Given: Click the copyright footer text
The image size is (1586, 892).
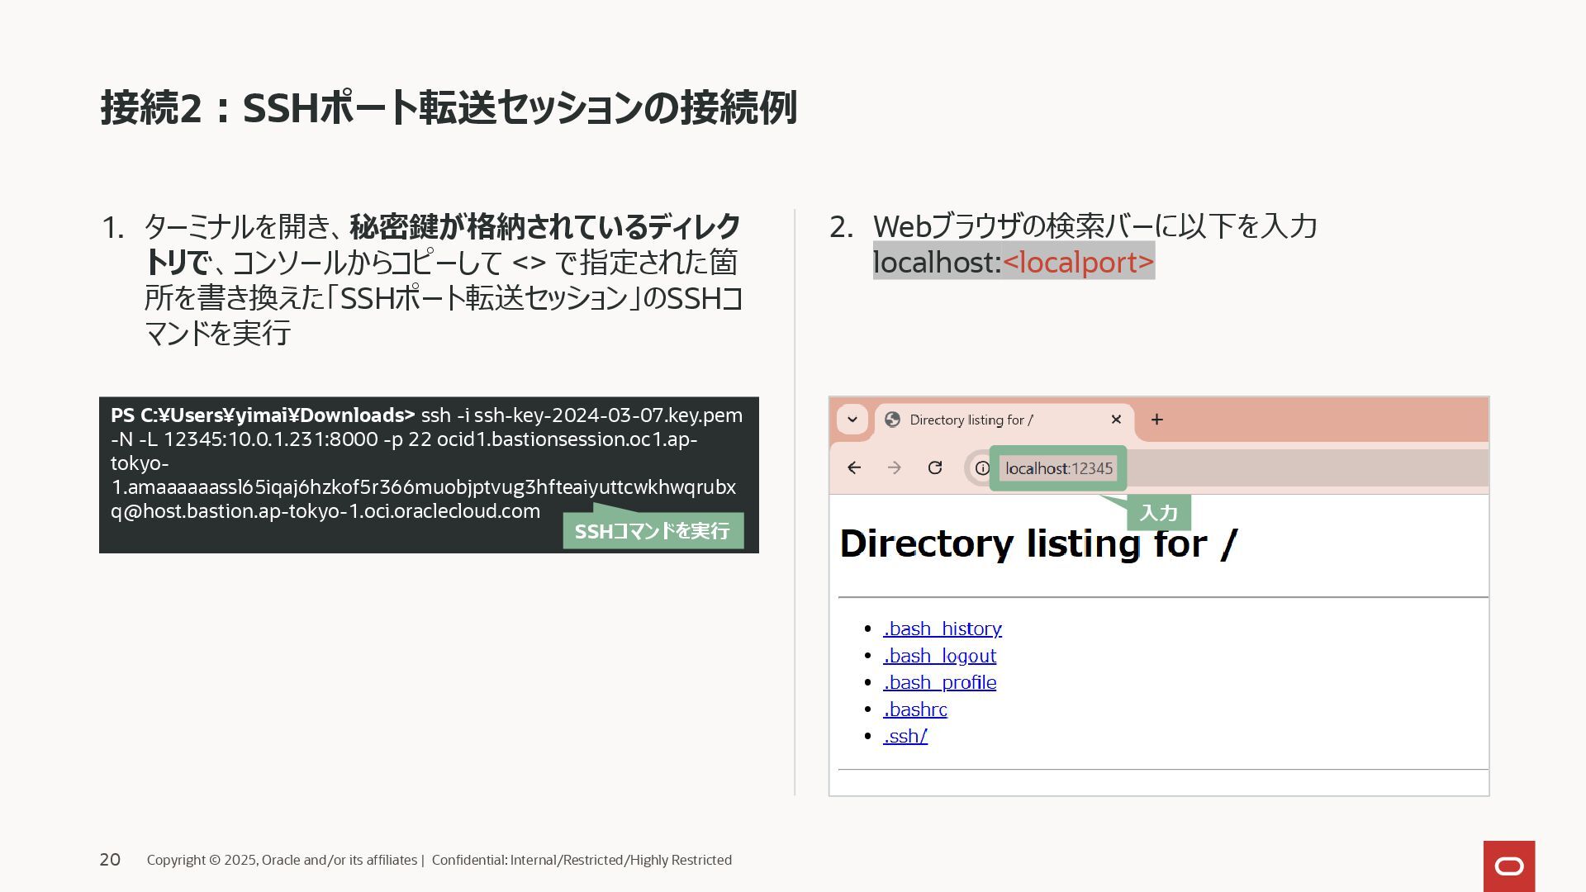Looking at the screenshot, I should [x=439, y=860].
